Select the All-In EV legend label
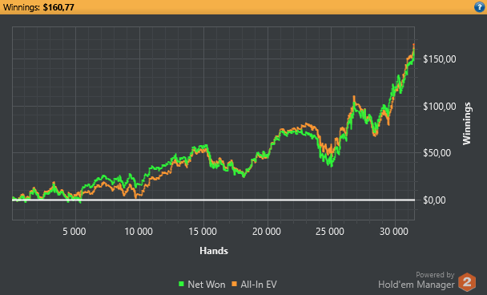 coord(259,284)
